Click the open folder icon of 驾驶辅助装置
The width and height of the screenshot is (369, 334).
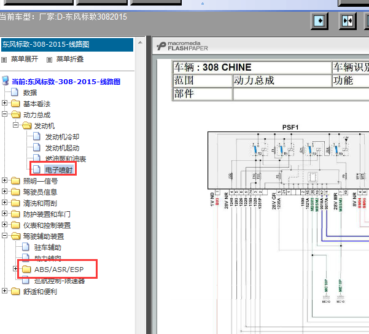(x=15, y=236)
